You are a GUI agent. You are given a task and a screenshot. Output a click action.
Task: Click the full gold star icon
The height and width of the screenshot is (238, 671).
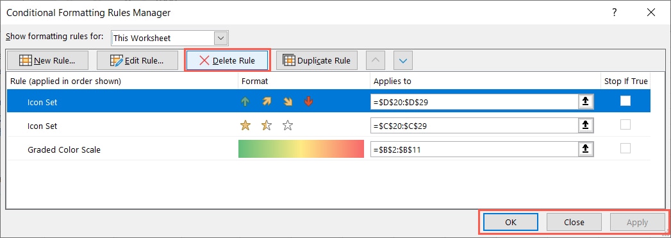[x=245, y=126]
